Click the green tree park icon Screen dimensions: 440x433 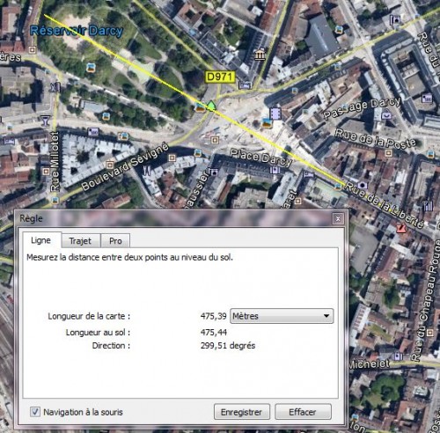211,106
